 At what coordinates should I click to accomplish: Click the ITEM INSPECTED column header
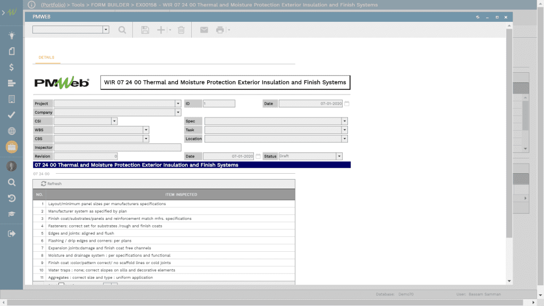181,194
